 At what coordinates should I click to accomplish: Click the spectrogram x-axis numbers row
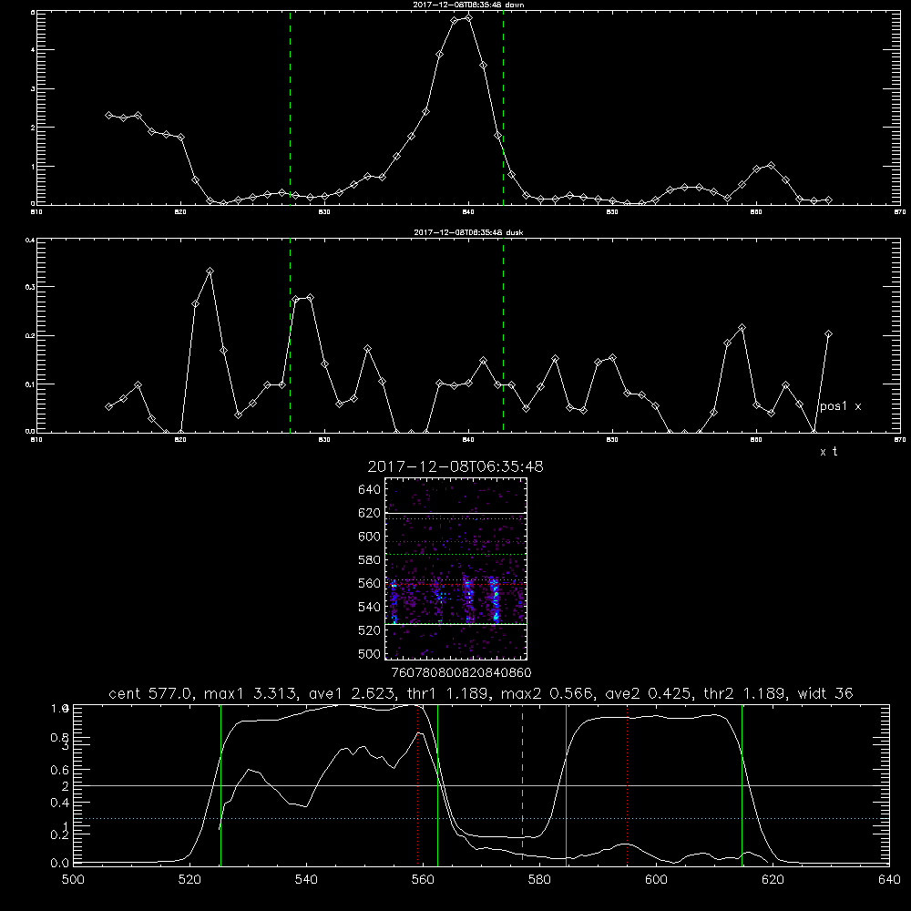pyautogui.click(x=461, y=673)
